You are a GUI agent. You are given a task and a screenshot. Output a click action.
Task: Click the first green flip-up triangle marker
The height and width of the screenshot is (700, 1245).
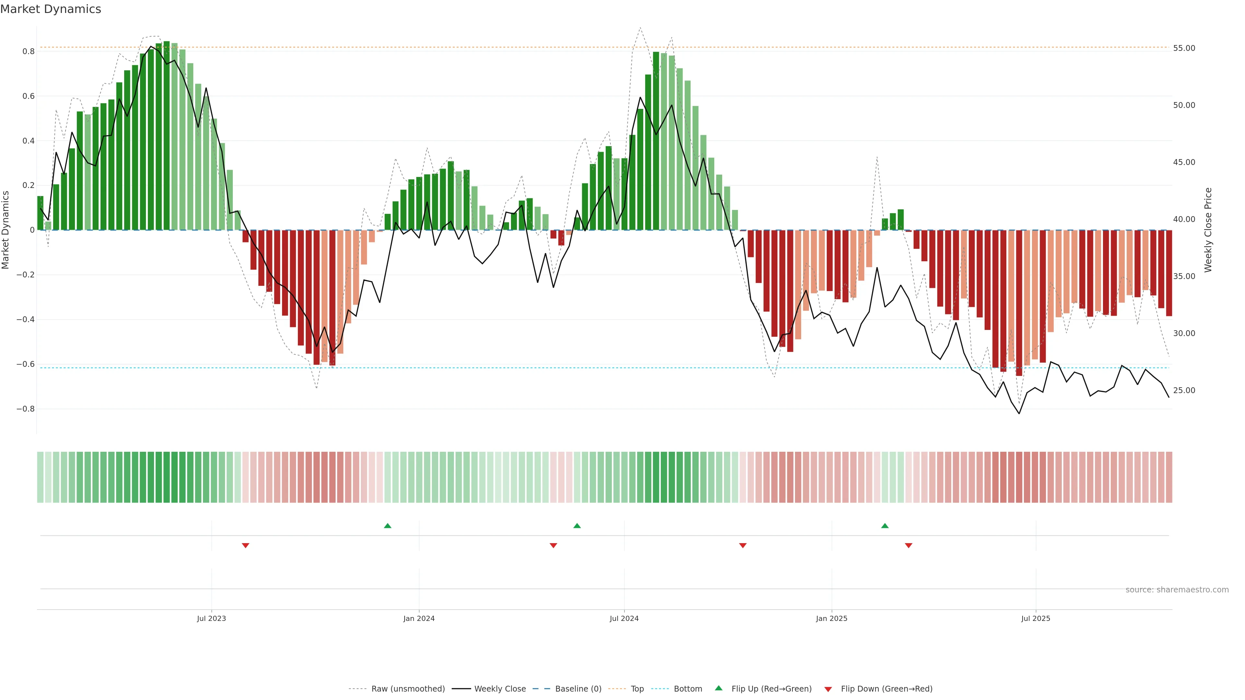click(387, 526)
